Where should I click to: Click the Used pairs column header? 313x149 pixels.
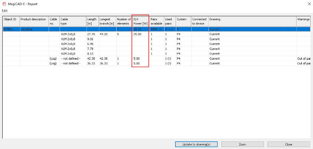[170, 21]
